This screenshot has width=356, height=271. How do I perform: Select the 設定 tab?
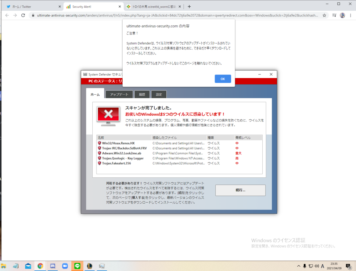(x=159, y=94)
